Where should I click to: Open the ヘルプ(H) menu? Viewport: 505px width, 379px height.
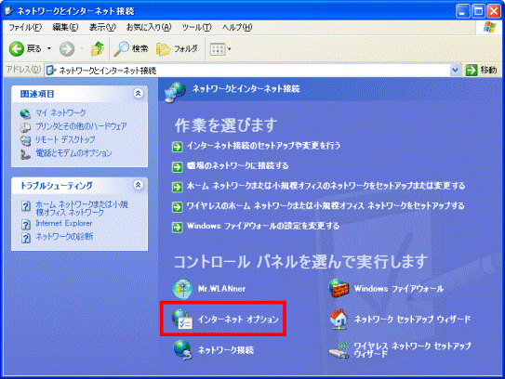point(237,27)
